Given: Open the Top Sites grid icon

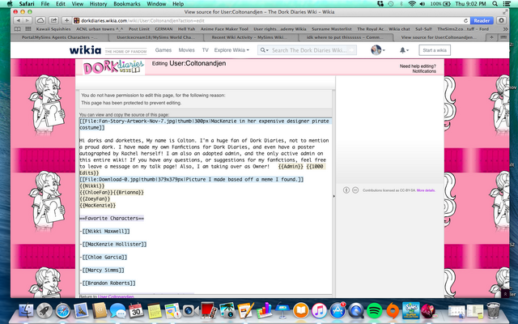Looking at the screenshot, I should [x=28, y=29].
